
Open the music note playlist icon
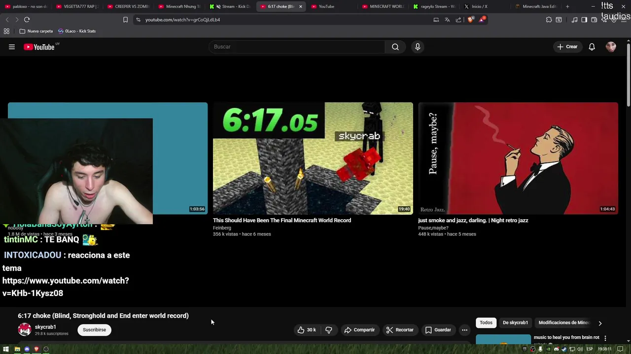click(574, 20)
